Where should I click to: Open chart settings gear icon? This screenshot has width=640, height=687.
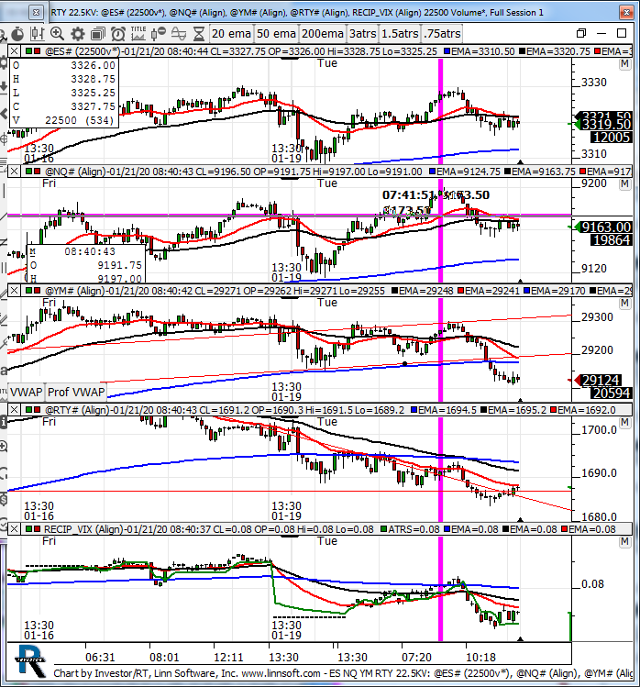click(x=78, y=34)
